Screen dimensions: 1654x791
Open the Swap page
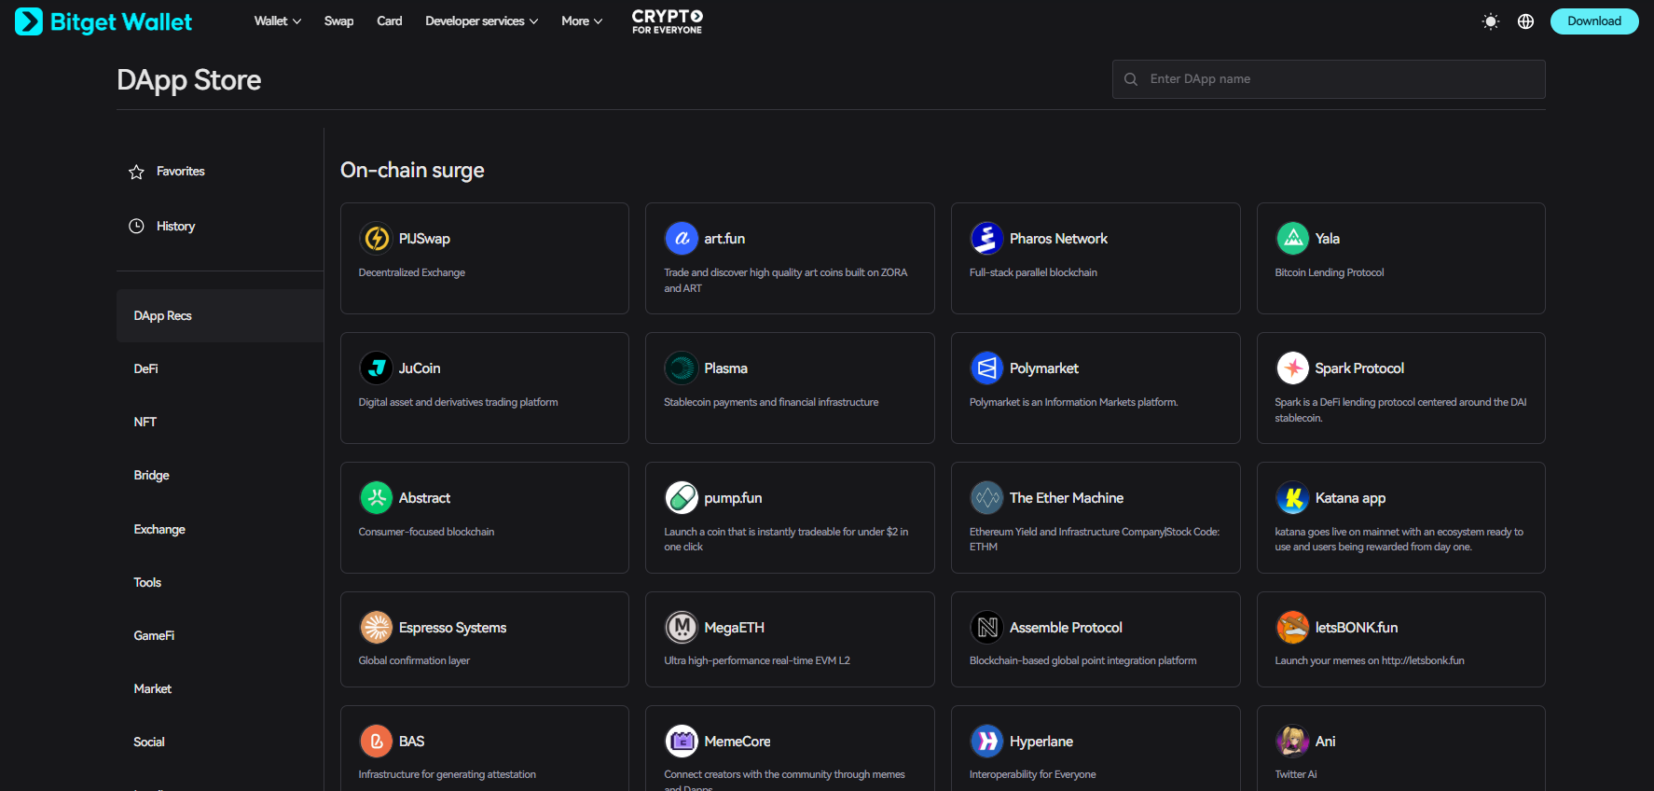(x=338, y=21)
